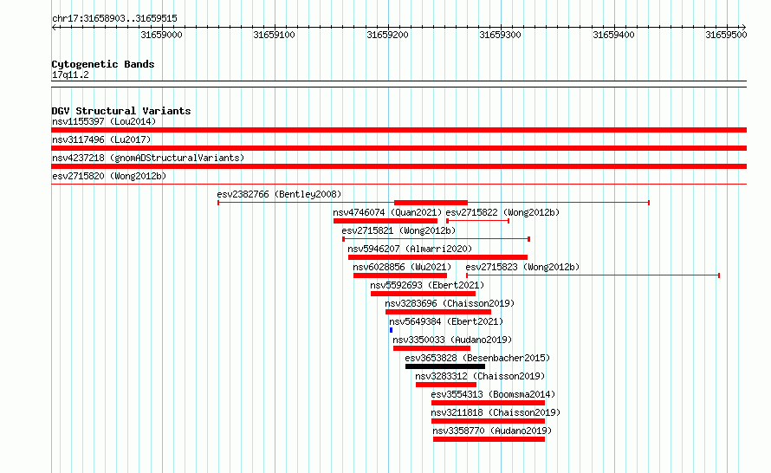Click ruler position 31659500
The image size is (771, 473).
[726, 35]
